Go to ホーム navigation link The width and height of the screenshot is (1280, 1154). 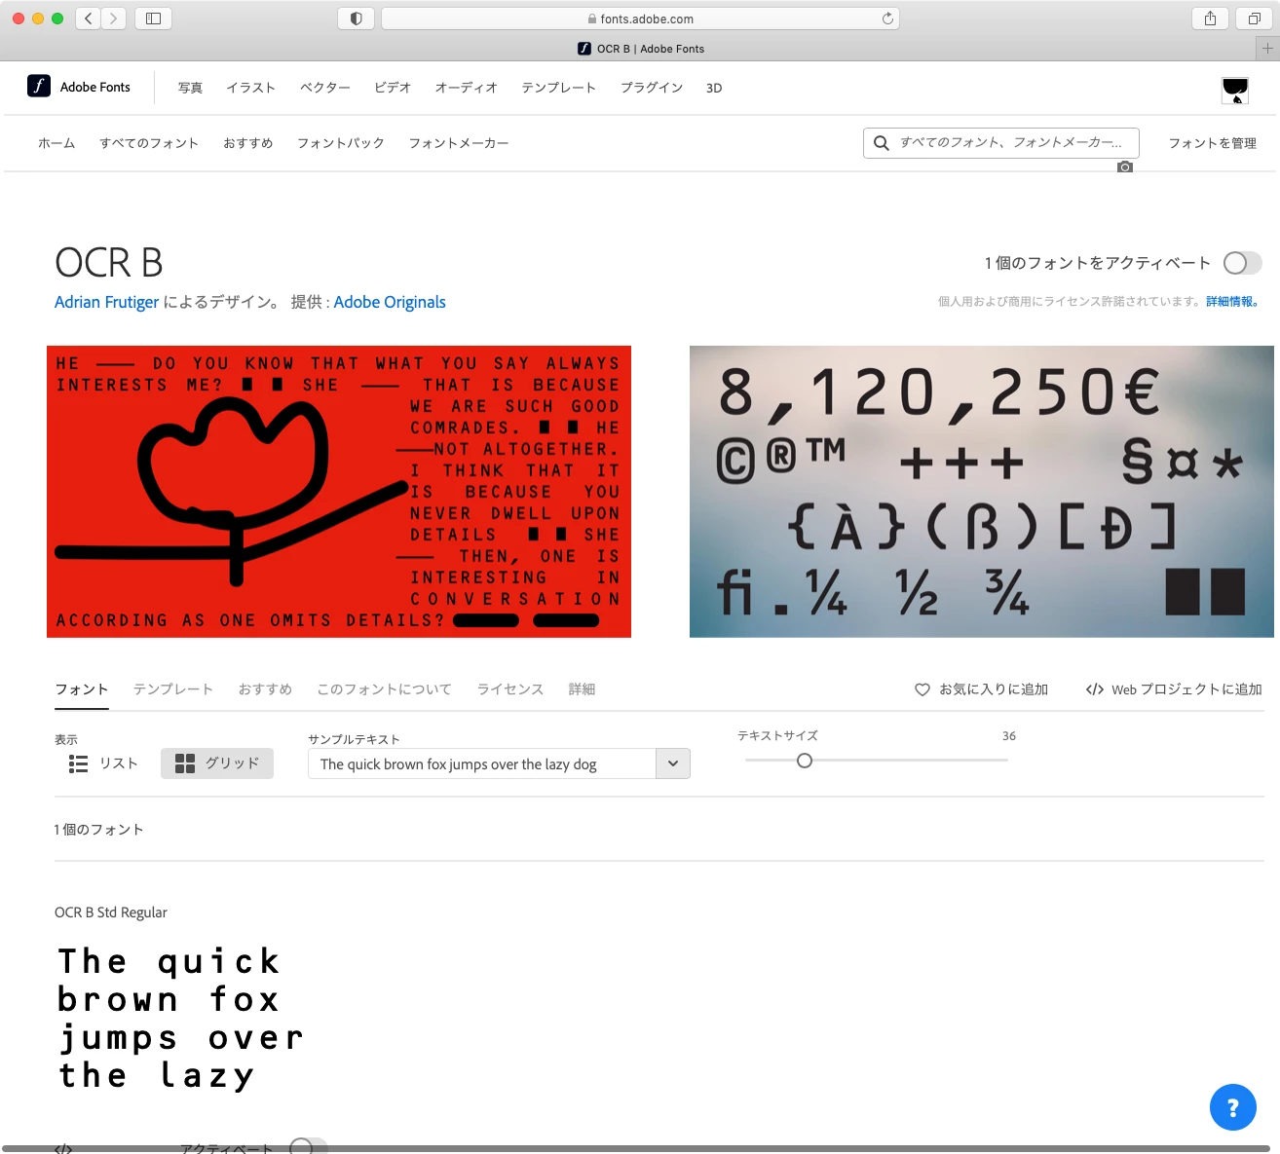(56, 143)
